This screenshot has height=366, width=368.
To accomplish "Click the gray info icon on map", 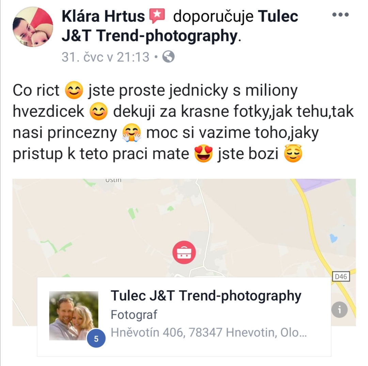I will [x=339, y=310].
